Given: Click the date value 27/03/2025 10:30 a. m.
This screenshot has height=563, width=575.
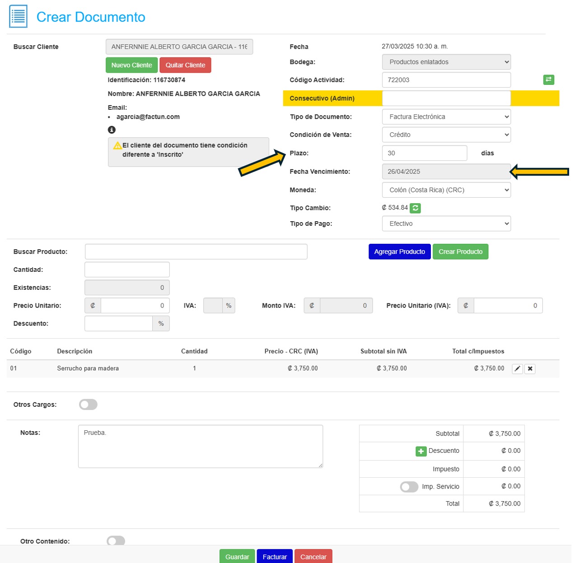Looking at the screenshot, I should 415,47.
